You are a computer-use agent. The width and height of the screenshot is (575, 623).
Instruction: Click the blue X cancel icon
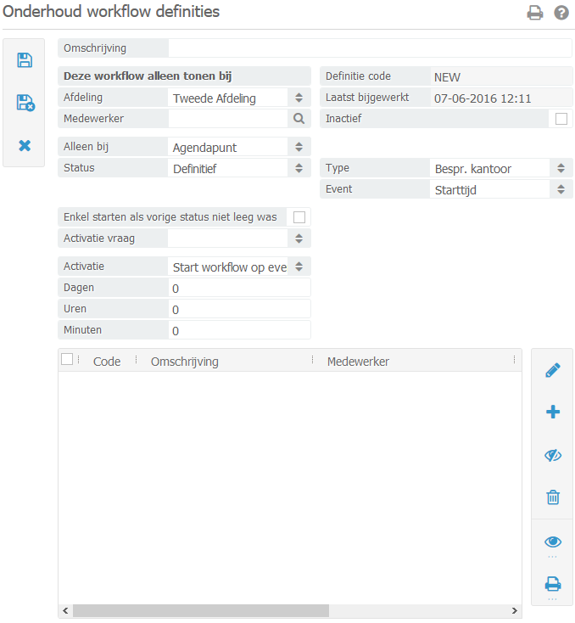point(25,146)
